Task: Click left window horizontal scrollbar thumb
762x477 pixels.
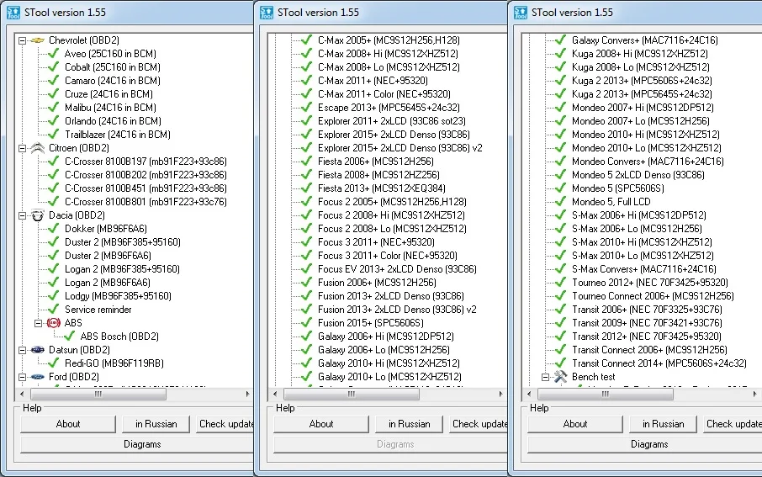Action: (x=98, y=394)
